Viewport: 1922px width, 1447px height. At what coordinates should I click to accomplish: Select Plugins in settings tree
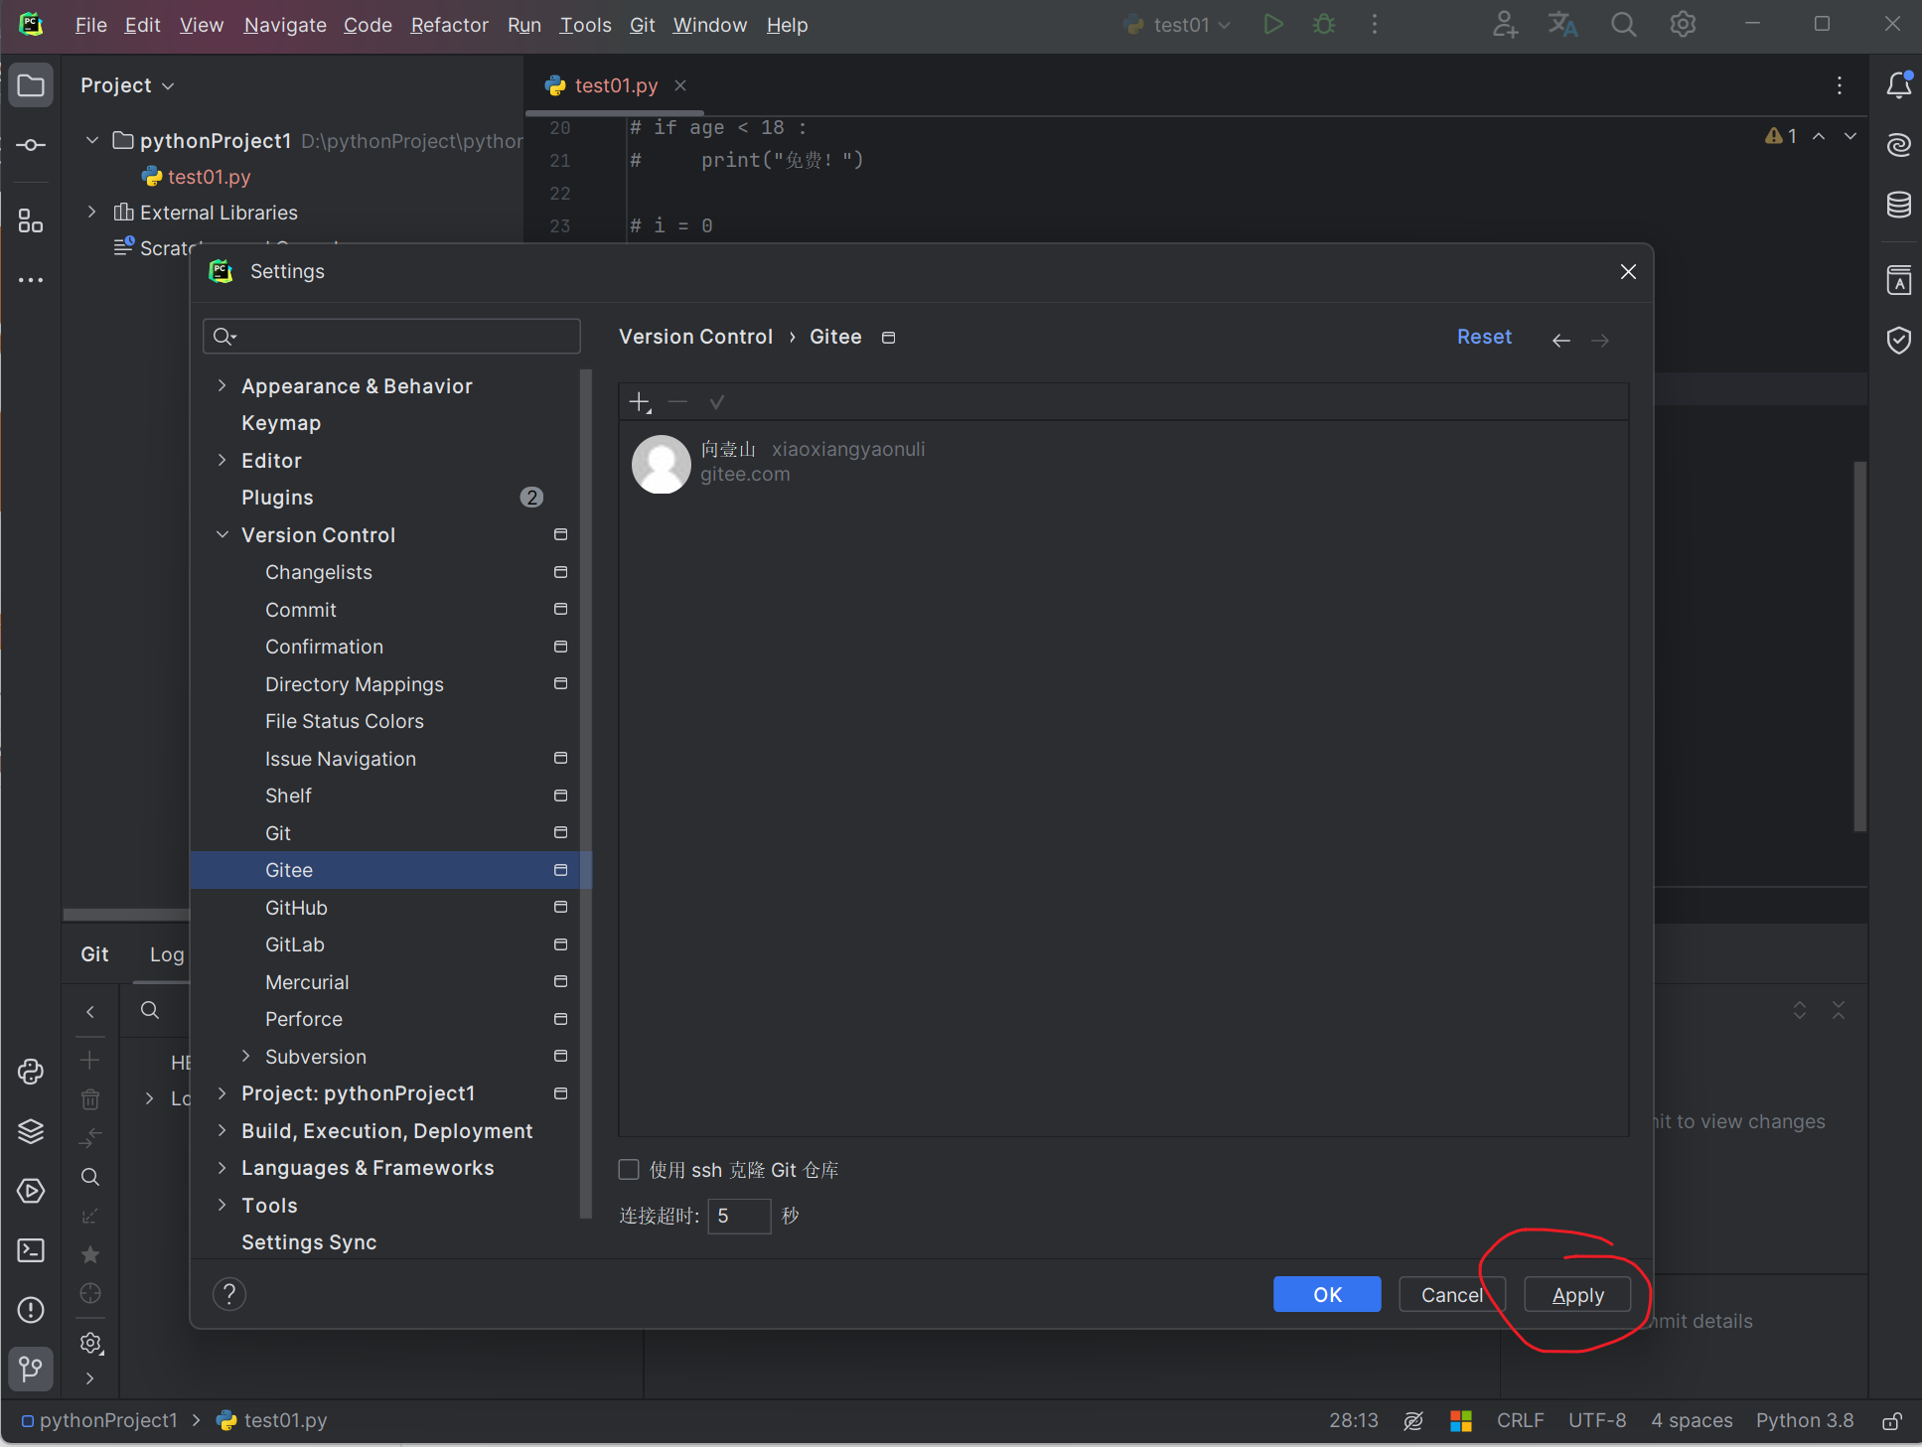(x=277, y=498)
